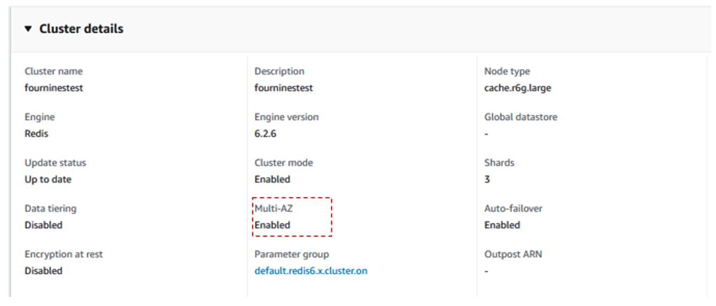Select the engine version 6.2.6 value
Image resolution: width=716 pixels, height=306 pixels.
[266, 133]
